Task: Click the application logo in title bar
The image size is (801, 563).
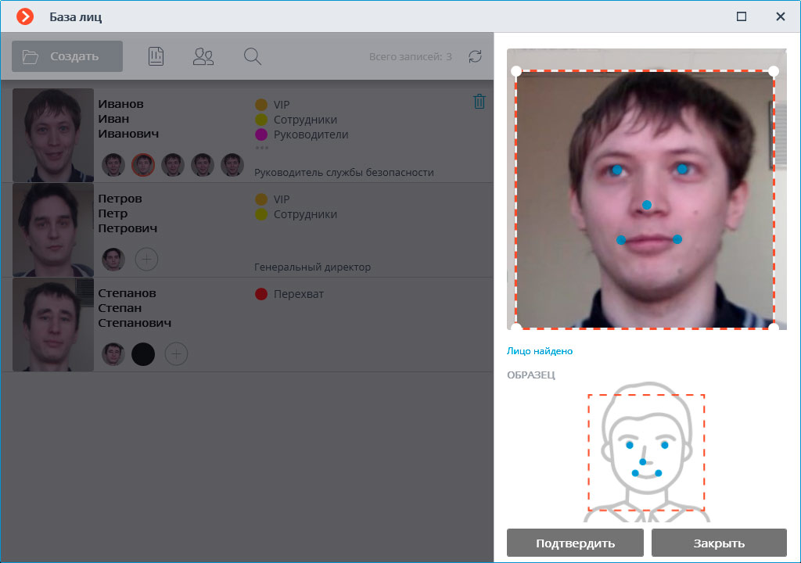Action: pyautogui.click(x=25, y=16)
